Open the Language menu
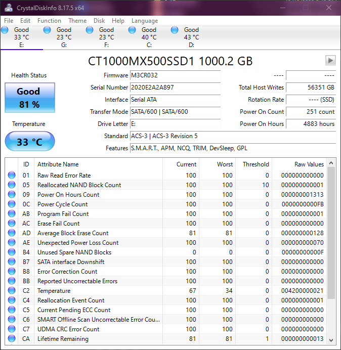The image size is (341, 350). click(x=145, y=21)
